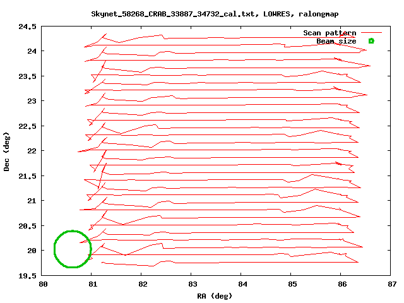Click the 'RA (deg)' x-axis label
The image size is (404, 303).
(x=215, y=296)
